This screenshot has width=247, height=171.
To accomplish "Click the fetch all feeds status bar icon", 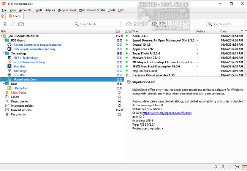I will [215, 167].
